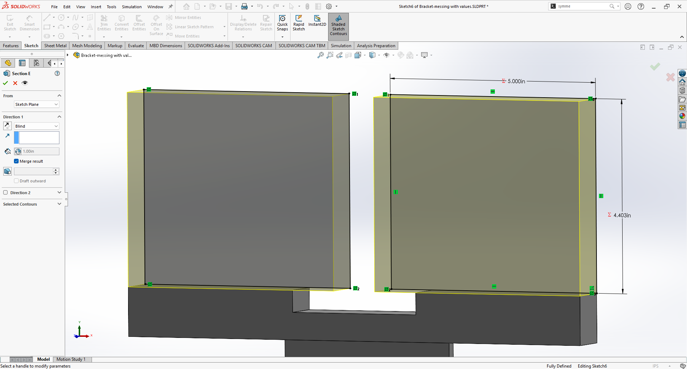Click the Repair Sketch tool
The height and width of the screenshot is (369, 687).
pos(266,23)
